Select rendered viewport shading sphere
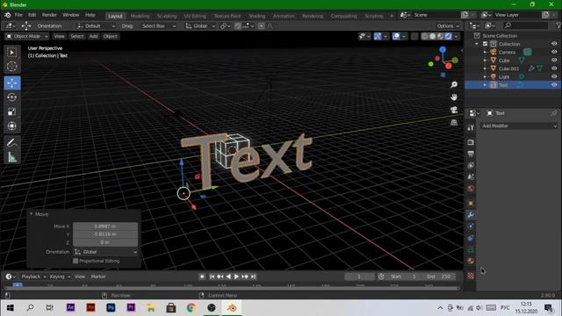This screenshot has width=562, height=316. click(x=449, y=36)
